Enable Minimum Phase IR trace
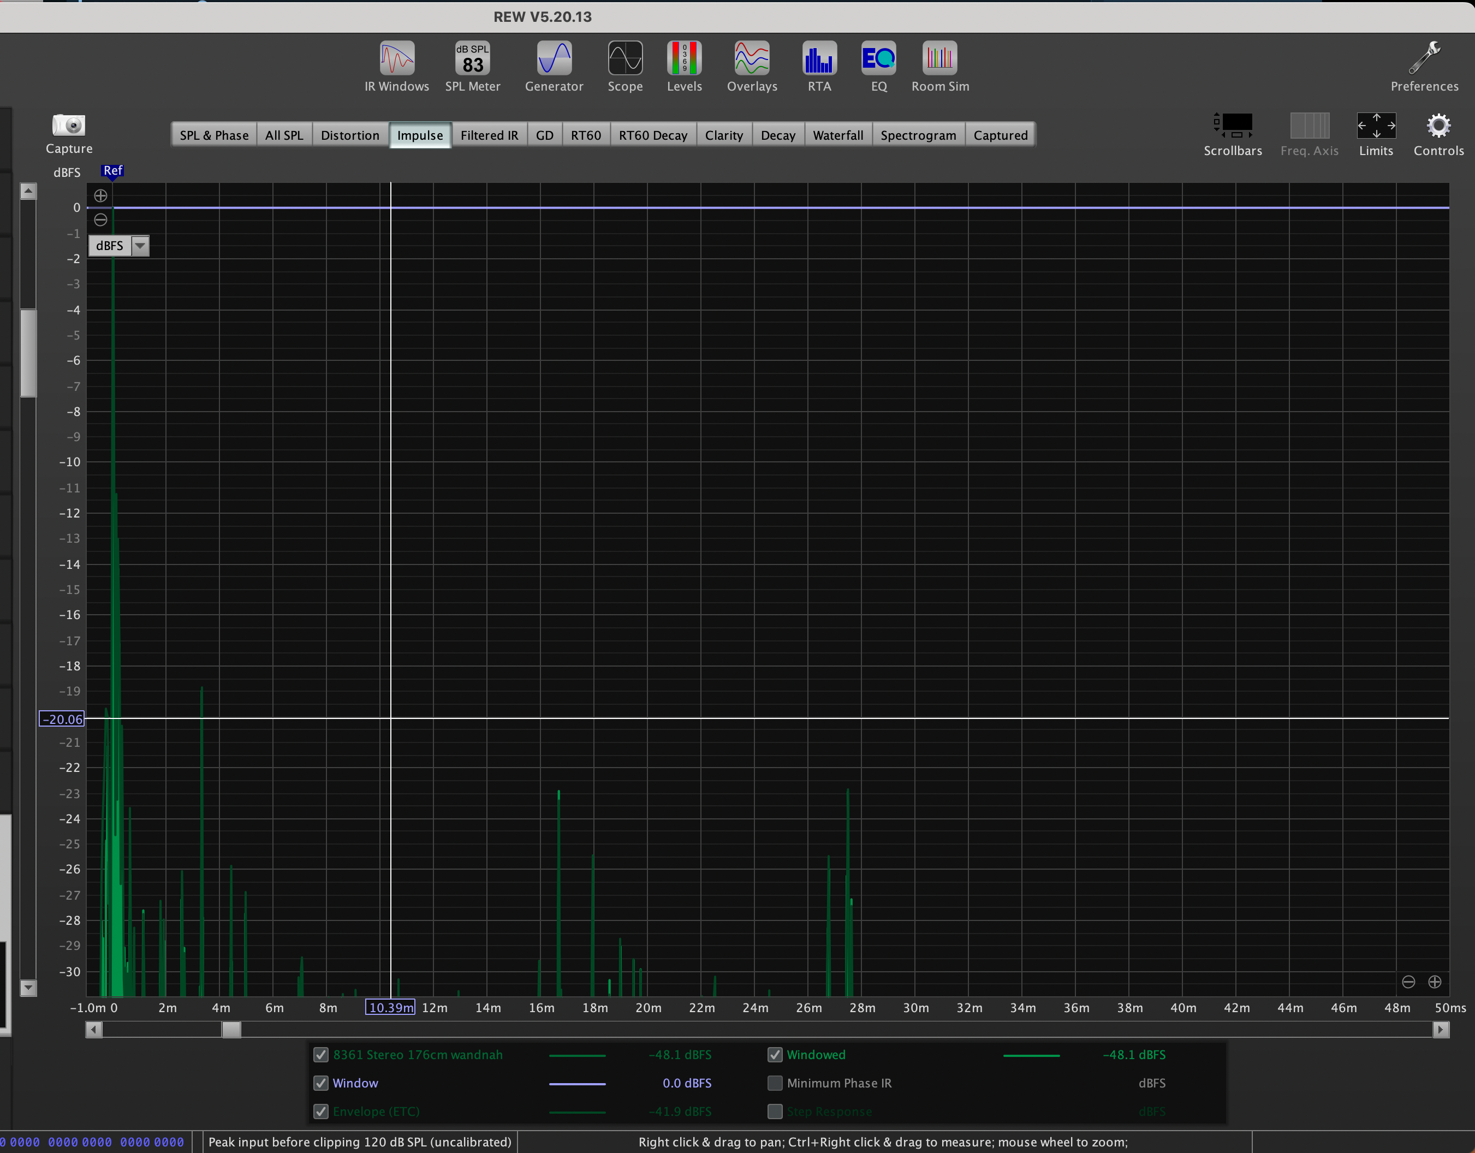 775,1083
